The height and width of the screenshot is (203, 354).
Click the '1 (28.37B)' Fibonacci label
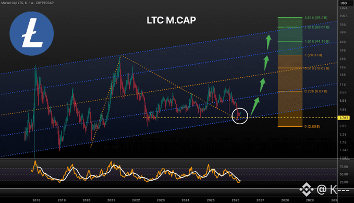coord(313,55)
